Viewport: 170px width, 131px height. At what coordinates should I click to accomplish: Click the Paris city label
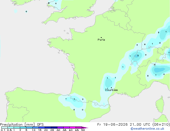pyautogui.click(x=101, y=40)
